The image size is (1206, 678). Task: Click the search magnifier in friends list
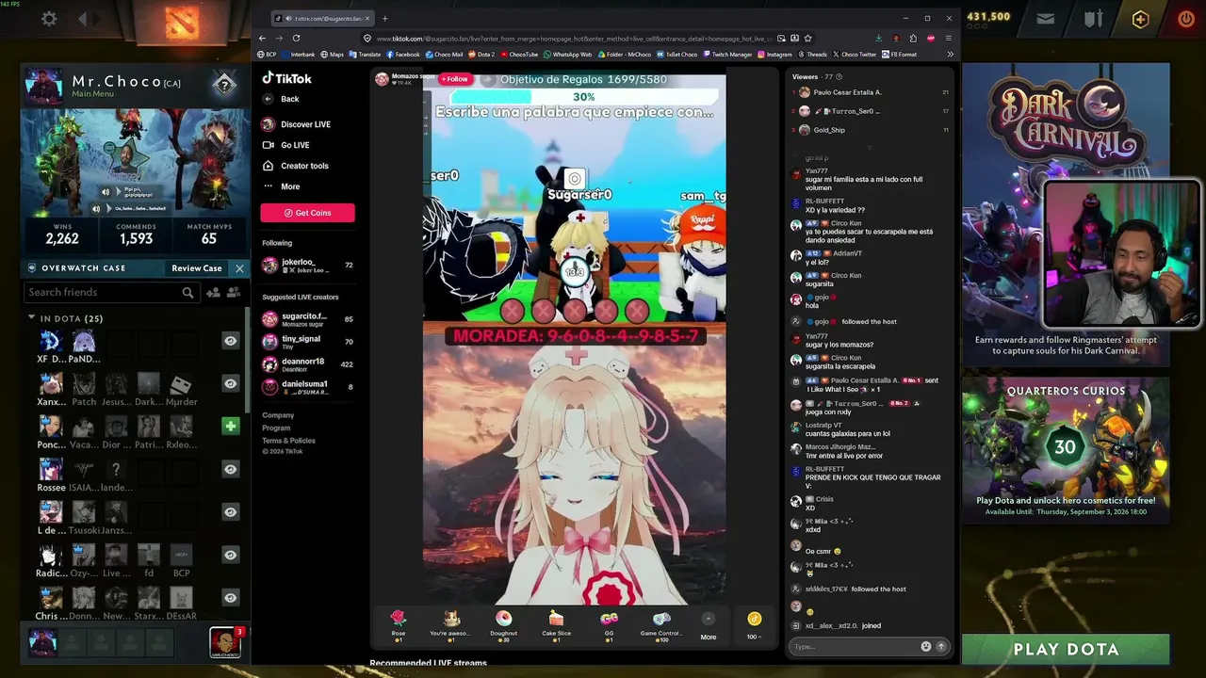coord(187,293)
